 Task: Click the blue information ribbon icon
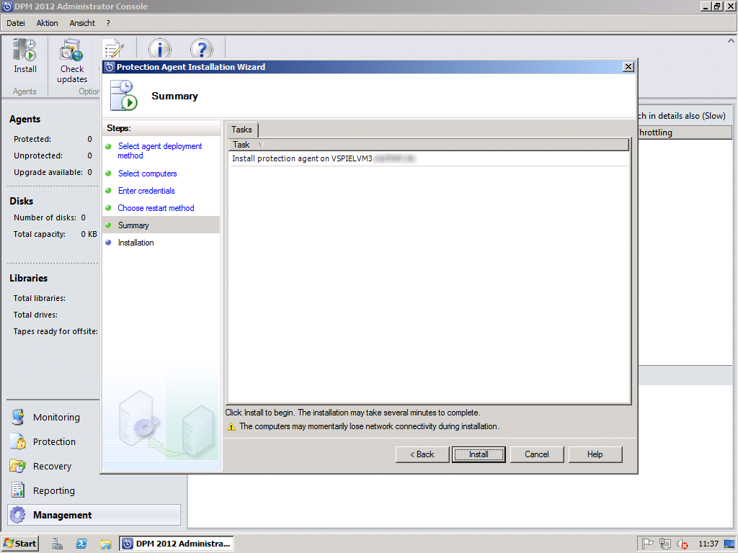(x=159, y=49)
